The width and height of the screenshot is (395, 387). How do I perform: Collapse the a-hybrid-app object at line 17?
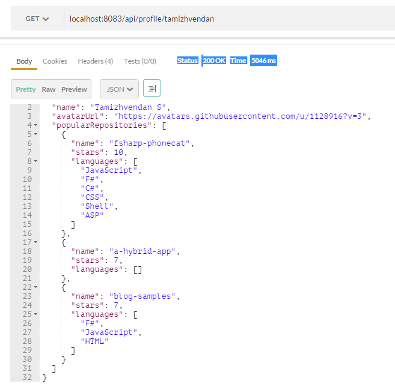[35, 242]
